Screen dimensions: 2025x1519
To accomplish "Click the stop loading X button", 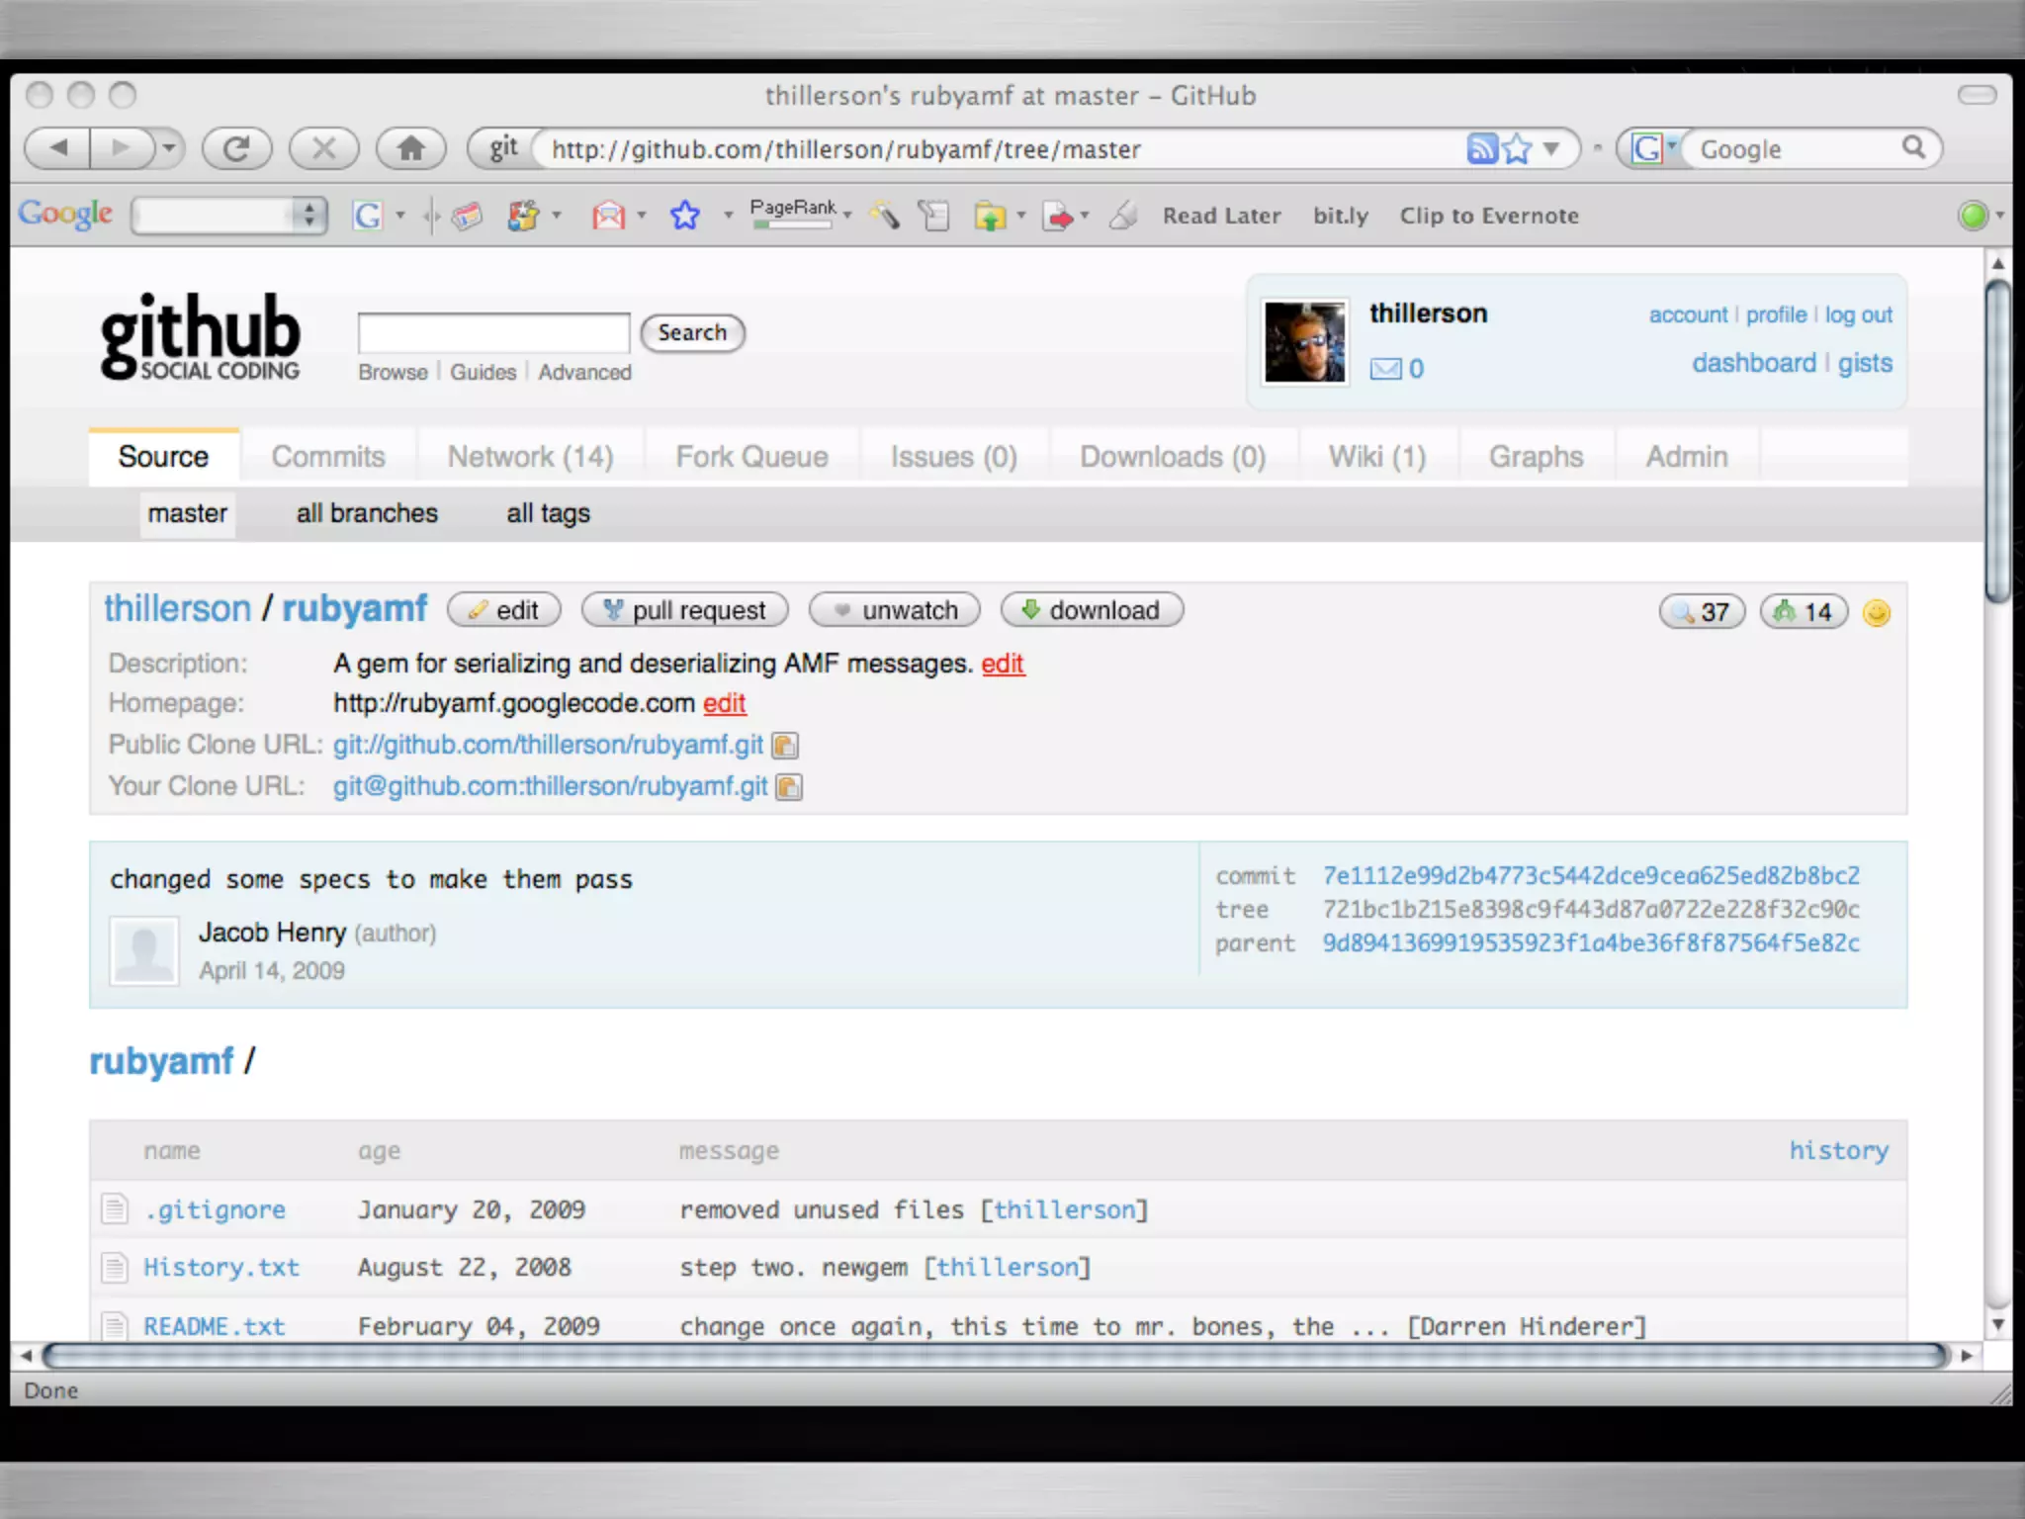I will pyautogui.click(x=323, y=148).
